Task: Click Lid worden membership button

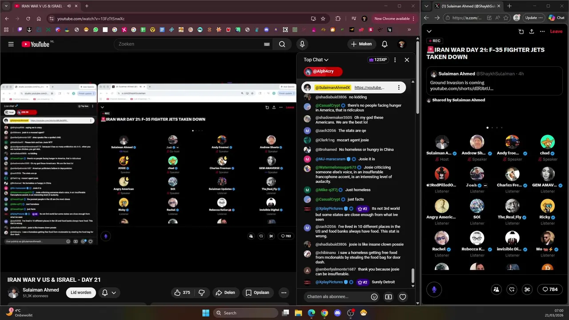Action: (x=81, y=292)
